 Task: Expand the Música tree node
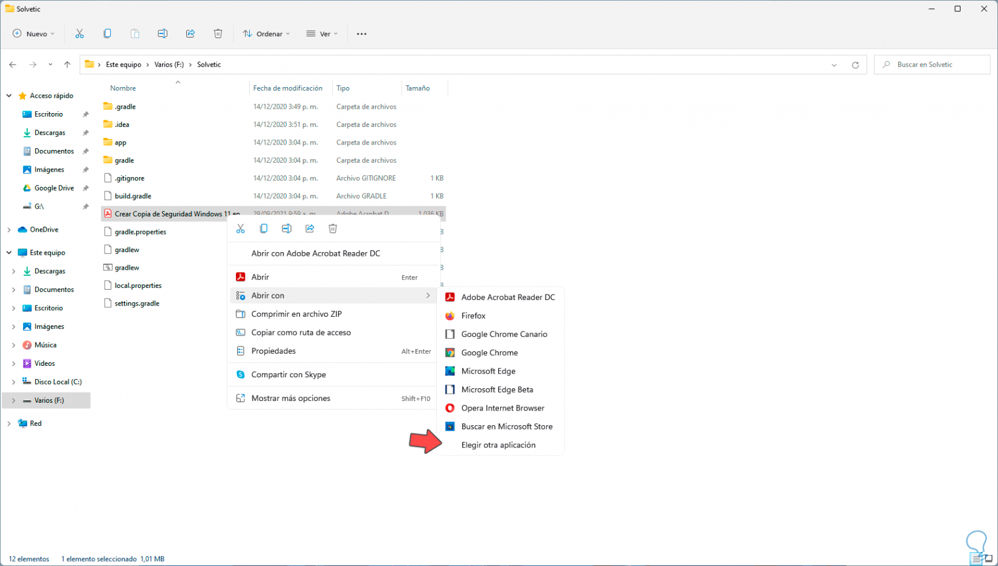(14, 345)
